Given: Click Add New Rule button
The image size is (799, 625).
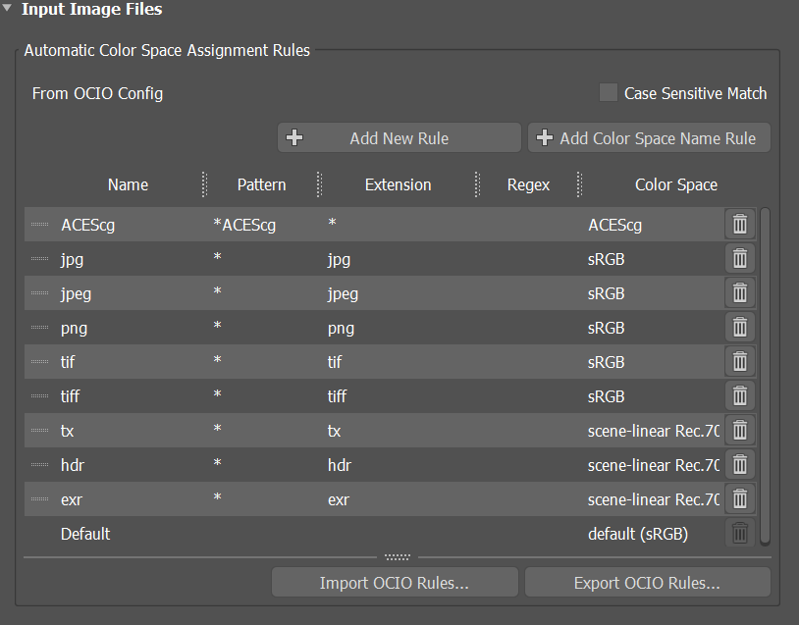Looking at the screenshot, I should (399, 138).
